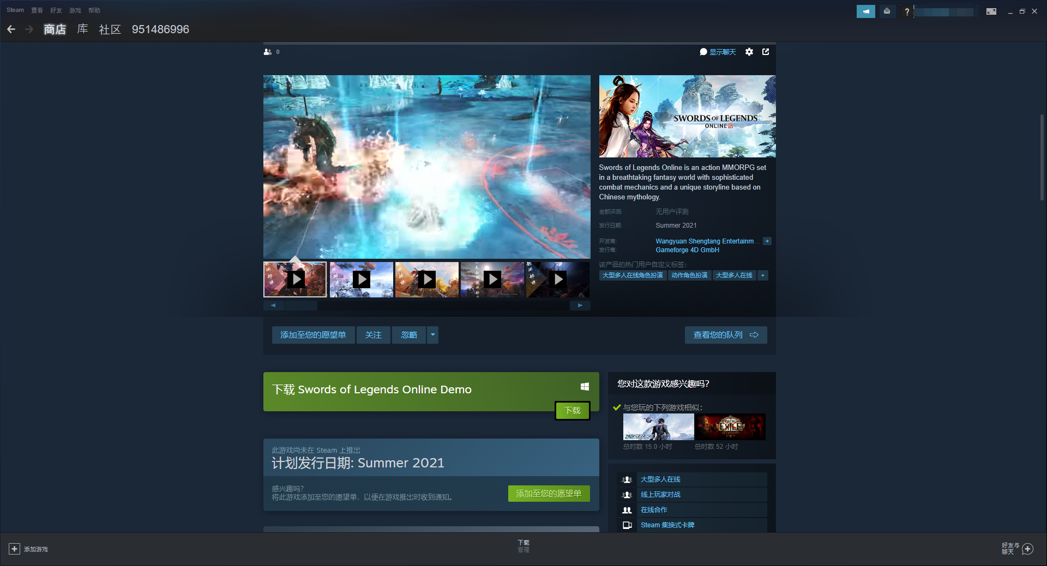The width and height of the screenshot is (1047, 566).
Task: Switch to the 商店 tab
Action: 55,29
